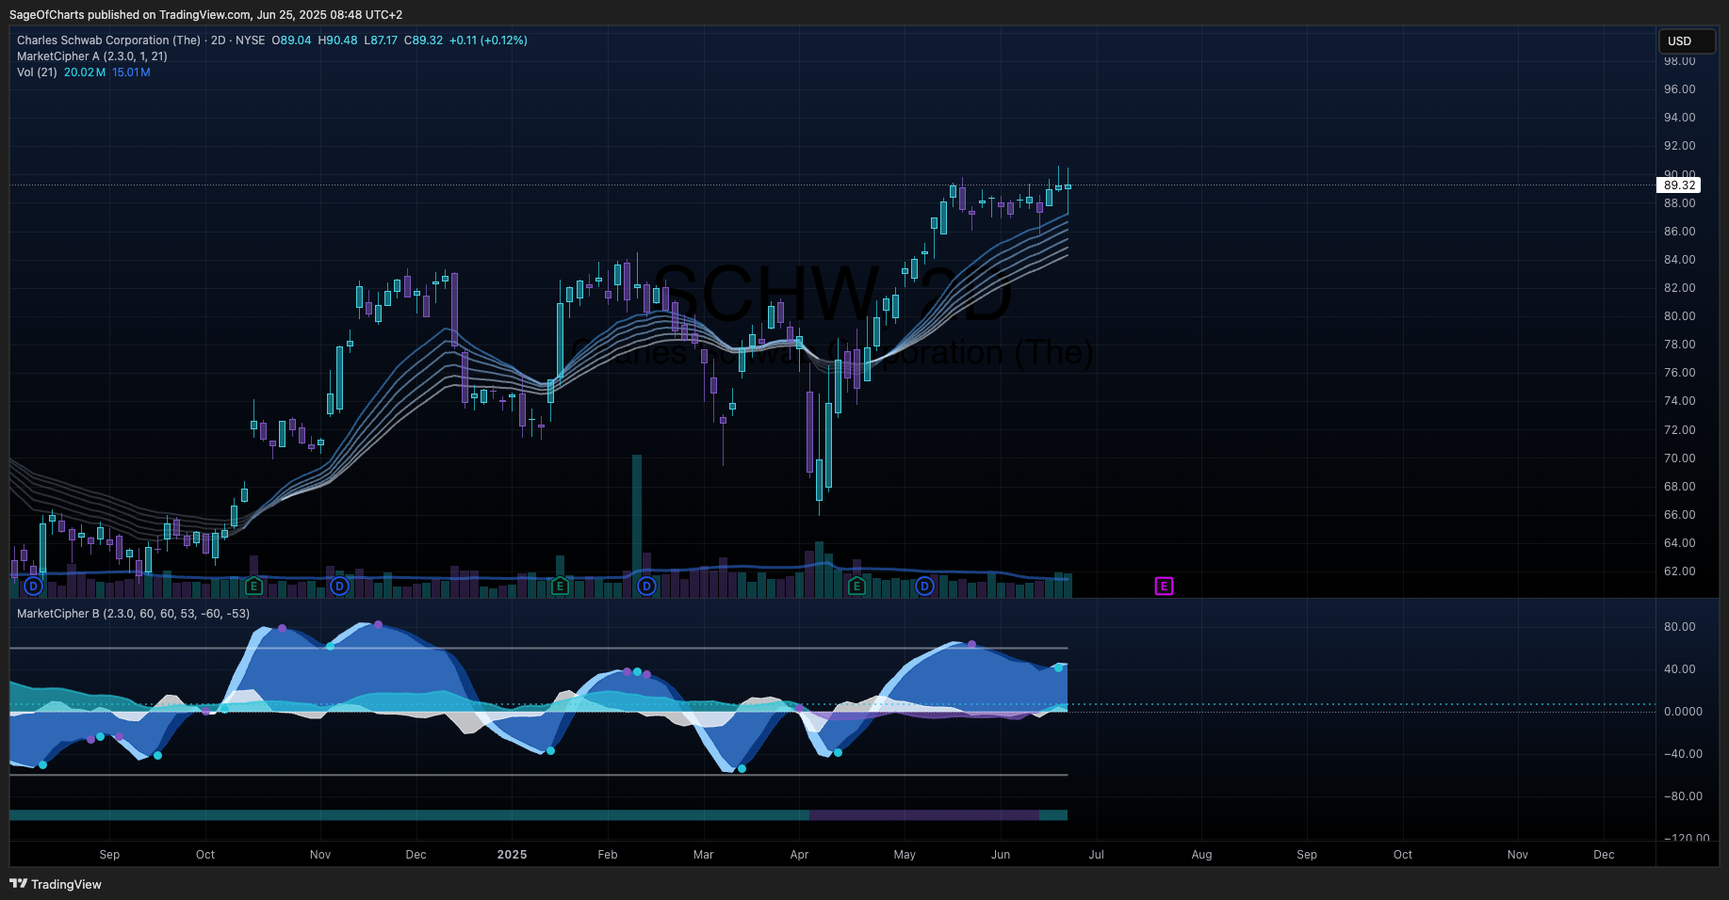Click the volume value 20.02M
The width and height of the screenshot is (1729, 900).
[85, 72]
